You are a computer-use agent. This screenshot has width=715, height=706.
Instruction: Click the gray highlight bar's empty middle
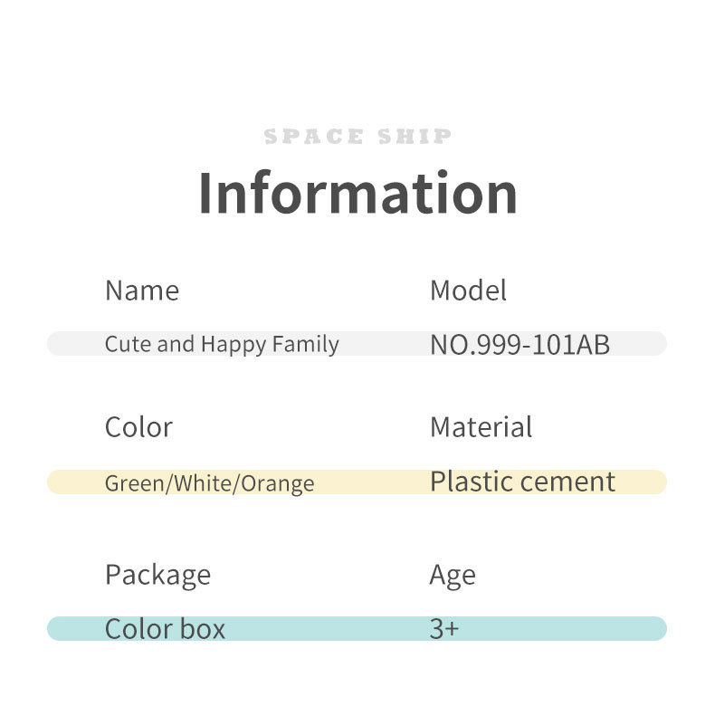(385, 344)
